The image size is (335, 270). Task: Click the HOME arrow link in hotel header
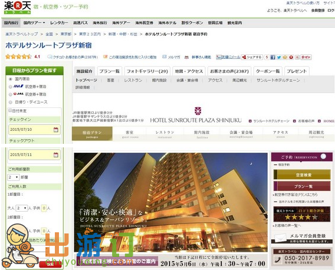point(326,121)
